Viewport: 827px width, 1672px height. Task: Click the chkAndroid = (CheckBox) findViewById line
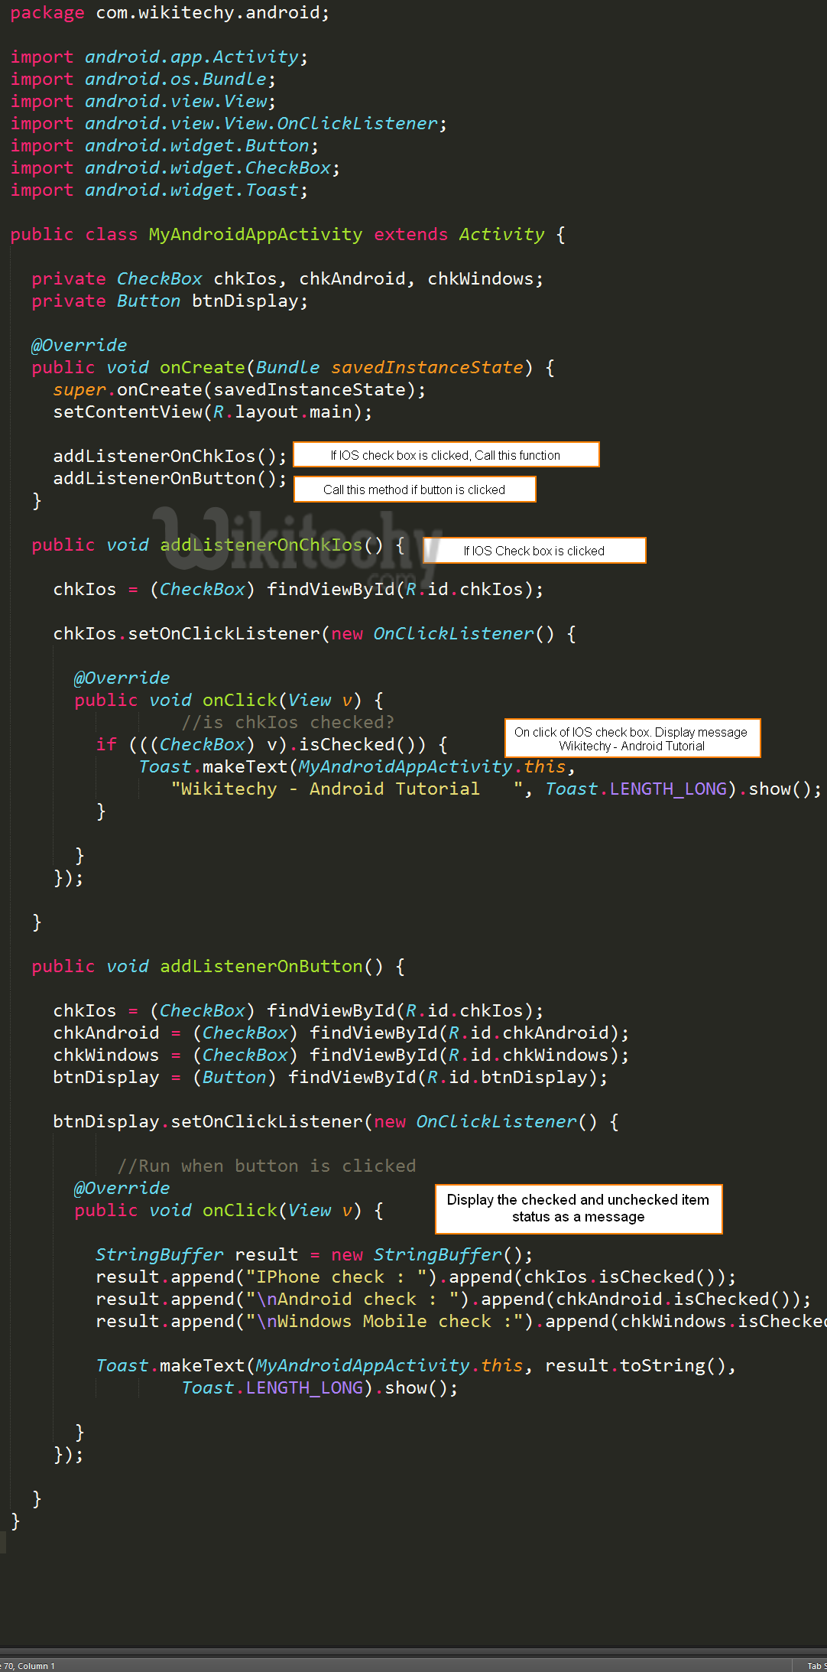click(x=341, y=1033)
